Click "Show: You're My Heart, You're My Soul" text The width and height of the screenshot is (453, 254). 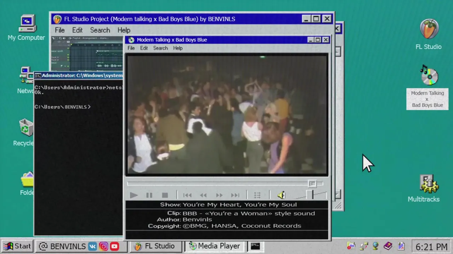tap(228, 205)
